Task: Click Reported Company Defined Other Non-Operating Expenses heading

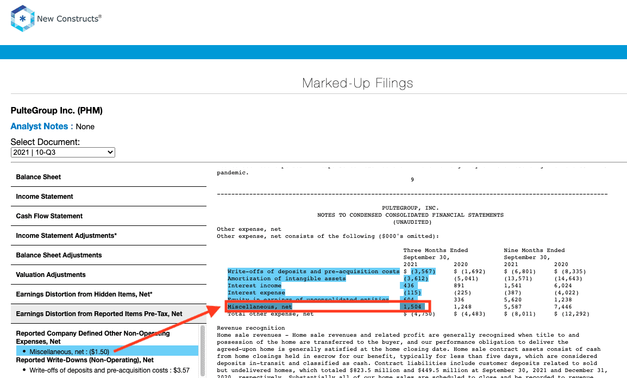Action: coord(93,337)
